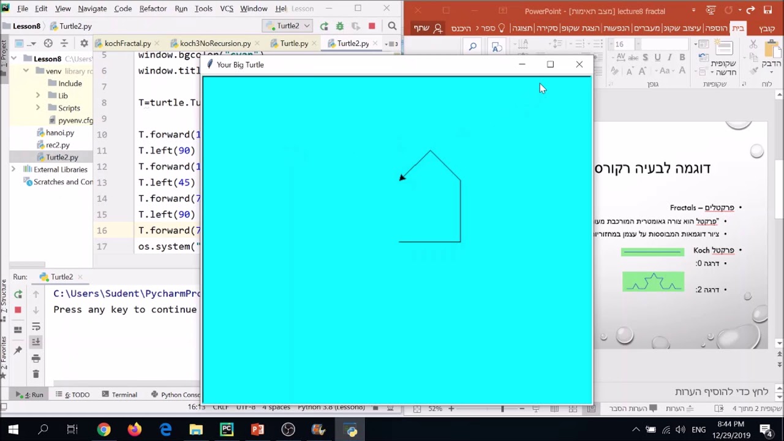This screenshot has height=441, width=784.
Task: Toggle Italic in PowerPoint's font group
Action: click(x=669, y=57)
